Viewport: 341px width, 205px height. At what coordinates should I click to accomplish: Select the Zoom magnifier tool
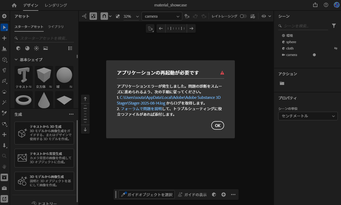tap(4, 156)
